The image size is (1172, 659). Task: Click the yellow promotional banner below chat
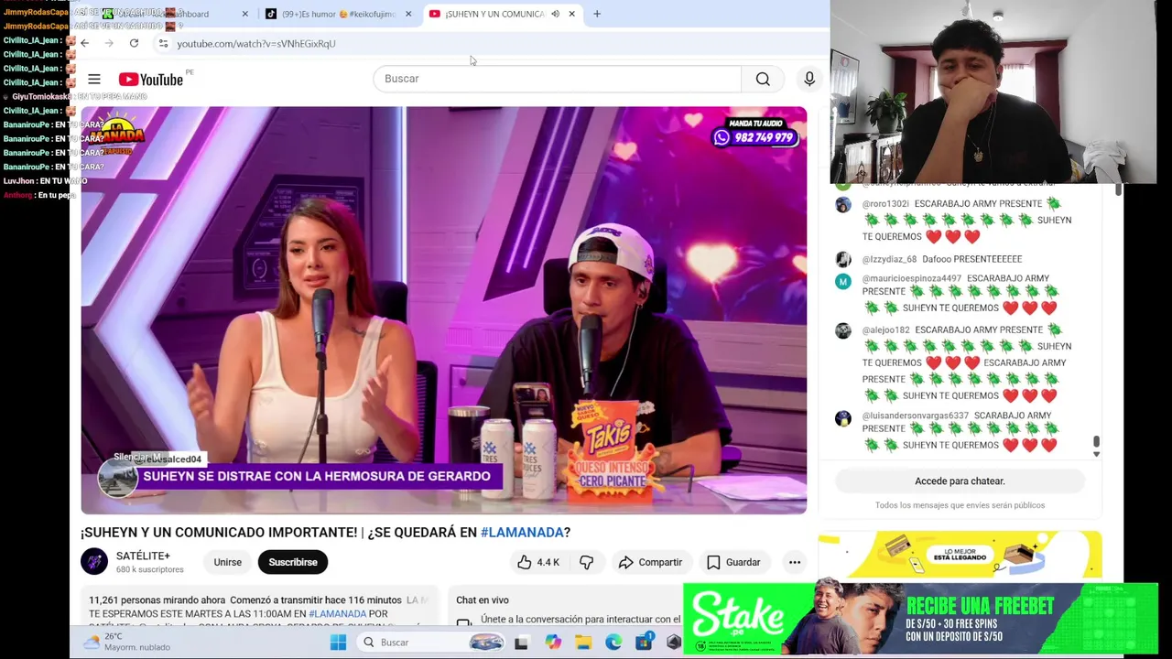pos(960,555)
